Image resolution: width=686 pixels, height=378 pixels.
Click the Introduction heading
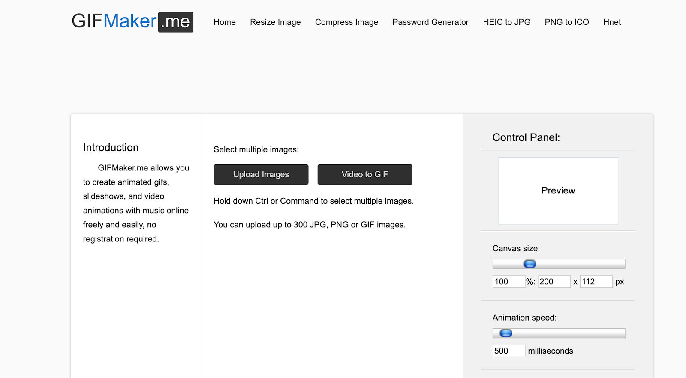pos(111,148)
